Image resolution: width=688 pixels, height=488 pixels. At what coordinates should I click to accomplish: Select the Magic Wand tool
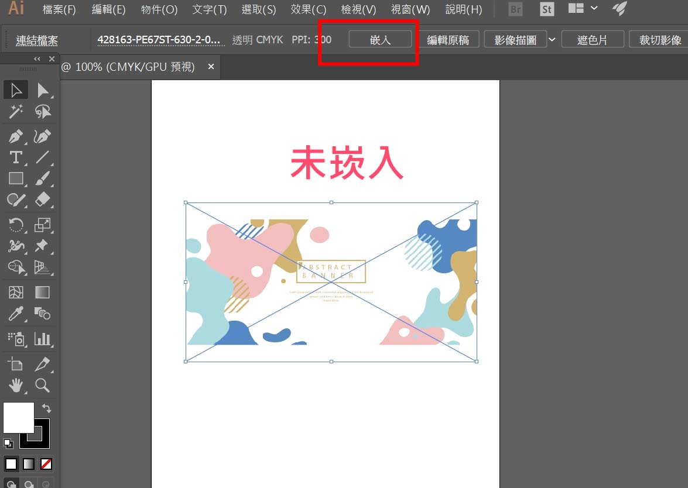tap(16, 112)
